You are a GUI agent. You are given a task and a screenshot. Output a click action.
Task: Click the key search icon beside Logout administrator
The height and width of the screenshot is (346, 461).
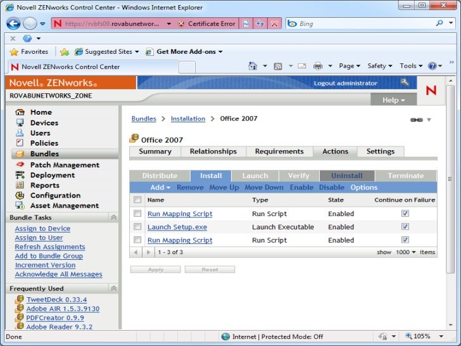coord(405,82)
